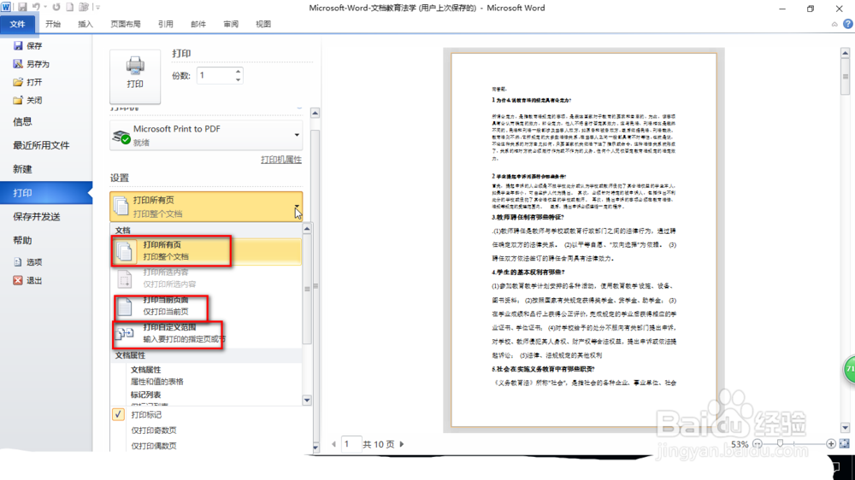Open the printer selection dropdown
The image size is (855, 480).
coord(297,135)
